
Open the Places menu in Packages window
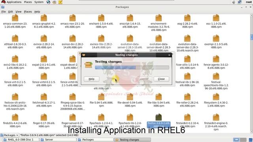pos(28,11)
